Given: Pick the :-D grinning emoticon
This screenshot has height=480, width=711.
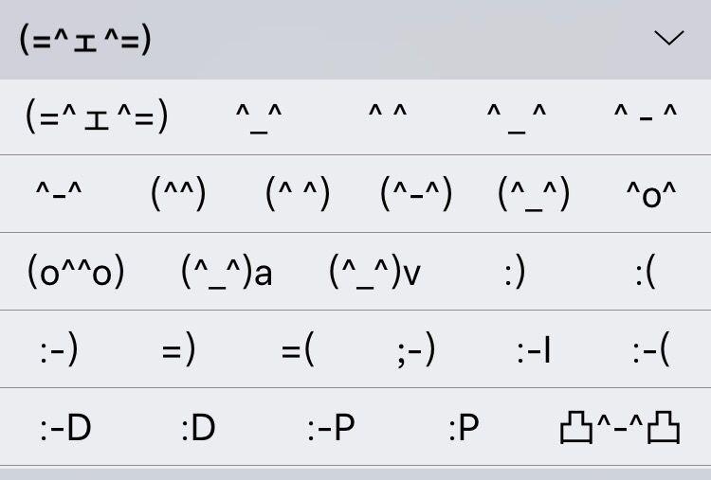Looking at the screenshot, I should point(65,429).
